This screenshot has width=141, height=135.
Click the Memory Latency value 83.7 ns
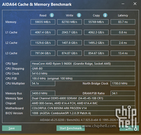click(x=123, y=22)
